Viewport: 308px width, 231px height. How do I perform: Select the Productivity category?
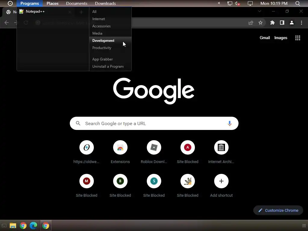click(x=102, y=48)
